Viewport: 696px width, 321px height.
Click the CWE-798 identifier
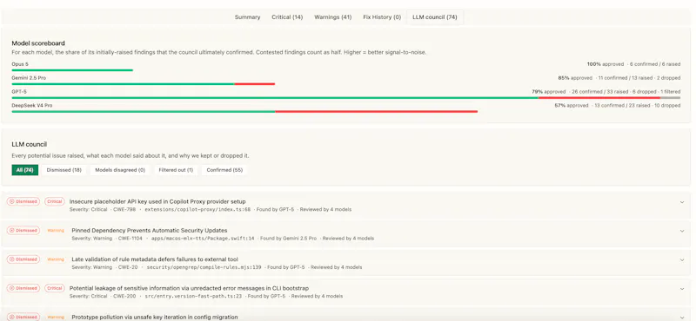pos(124,209)
